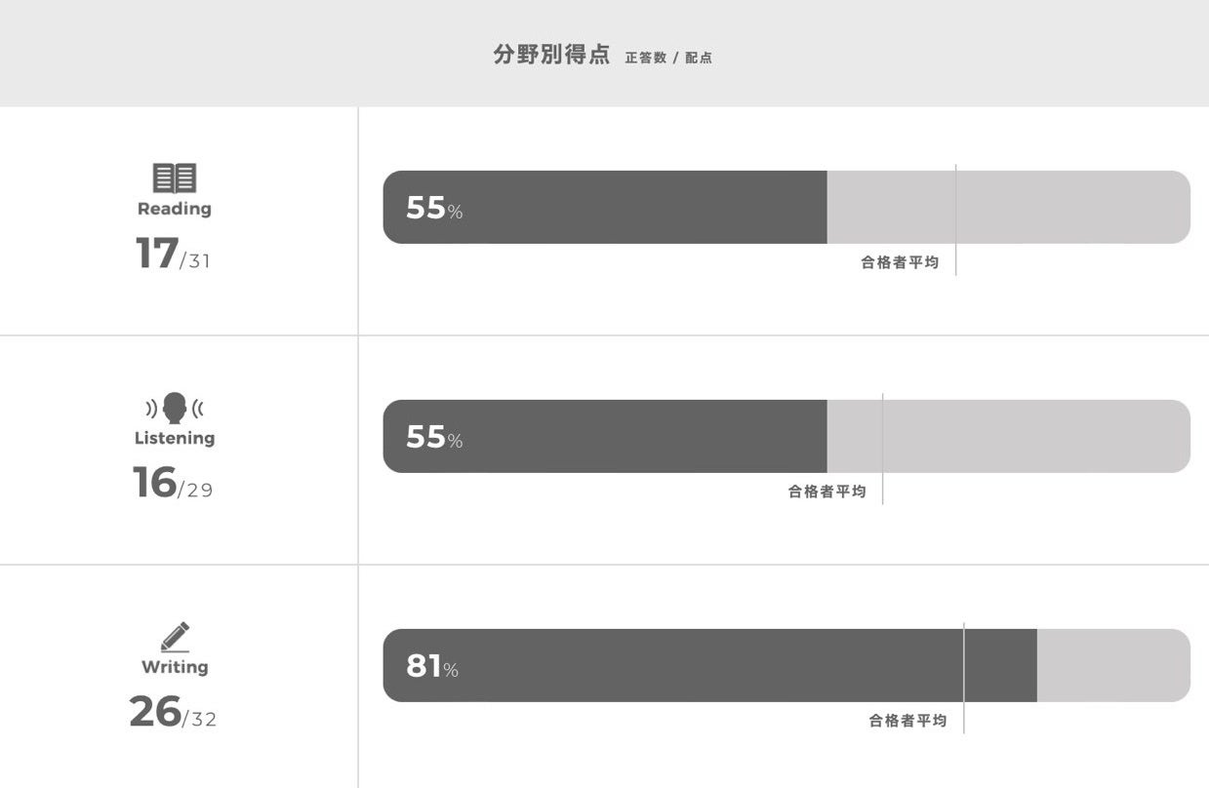Select the Reading section label
The width and height of the screenshot is (1209, 788).
[x=175, y=209]
